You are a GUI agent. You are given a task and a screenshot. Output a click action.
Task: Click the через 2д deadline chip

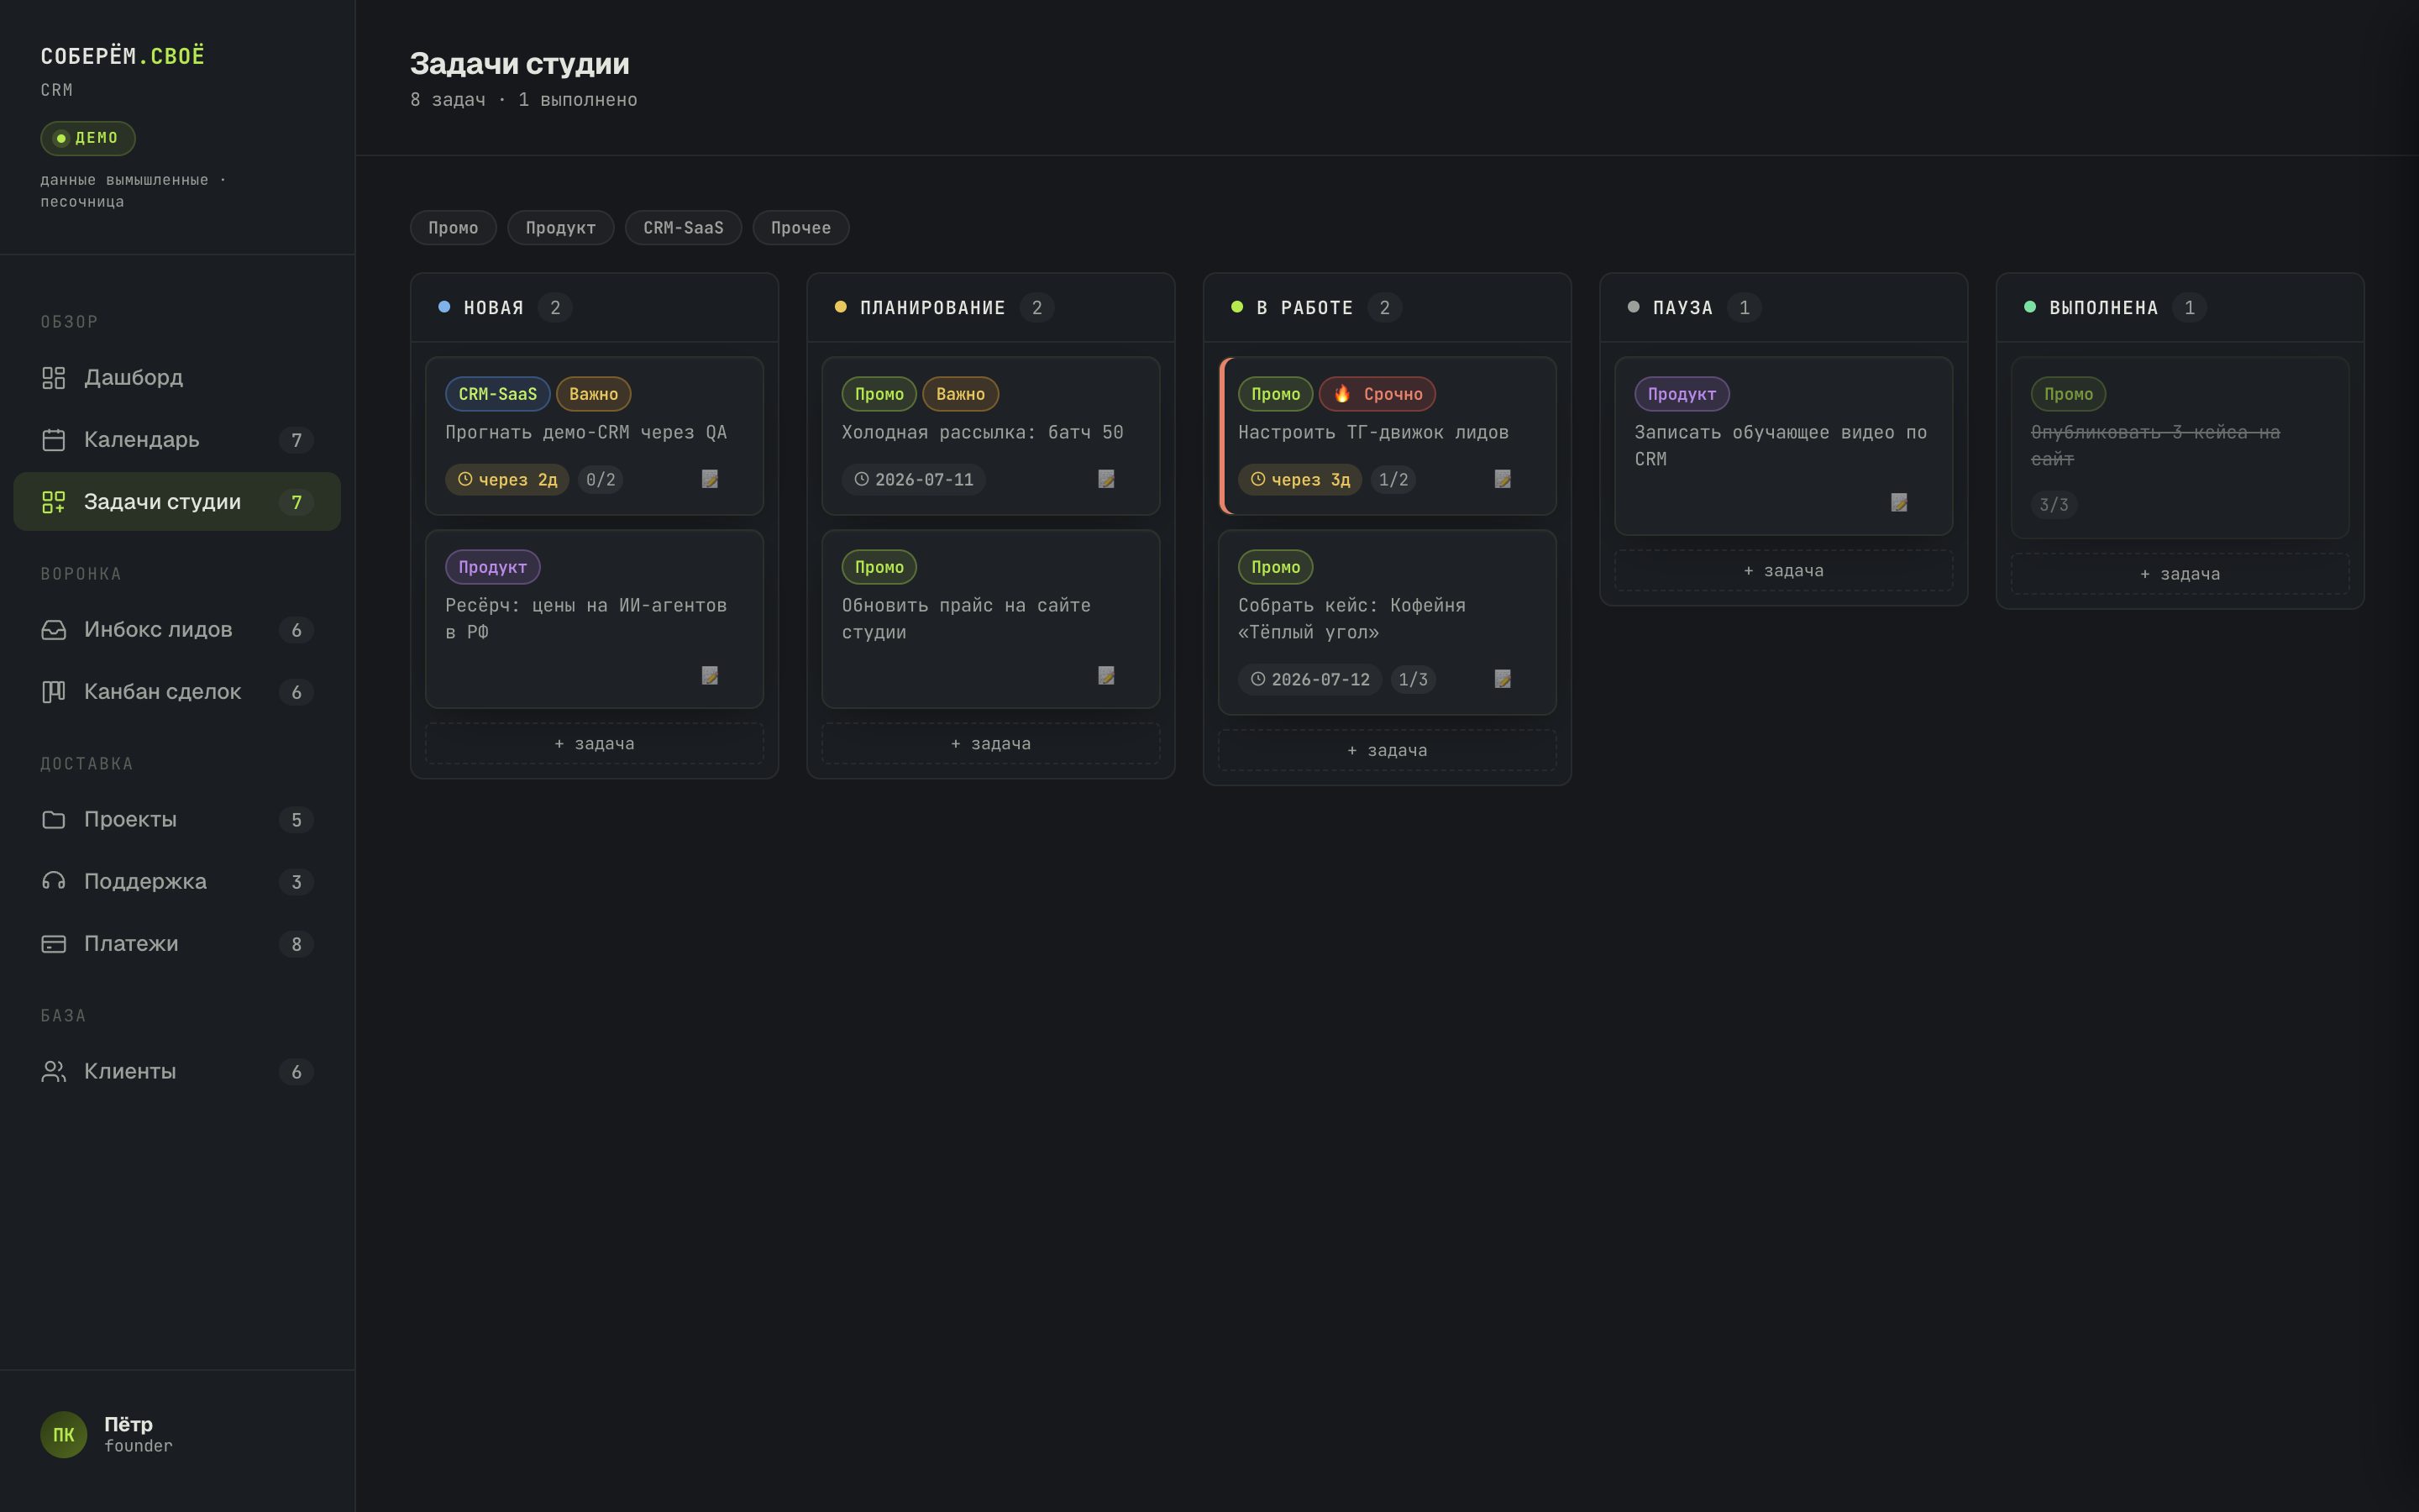506,480
